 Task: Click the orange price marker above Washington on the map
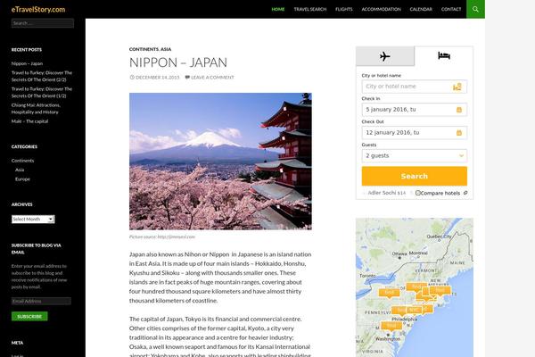[391, 326]
